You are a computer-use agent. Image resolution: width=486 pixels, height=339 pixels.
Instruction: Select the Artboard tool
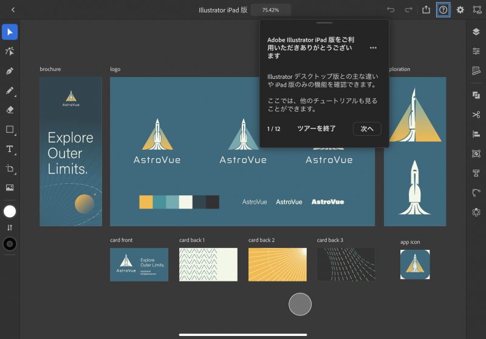10,168
